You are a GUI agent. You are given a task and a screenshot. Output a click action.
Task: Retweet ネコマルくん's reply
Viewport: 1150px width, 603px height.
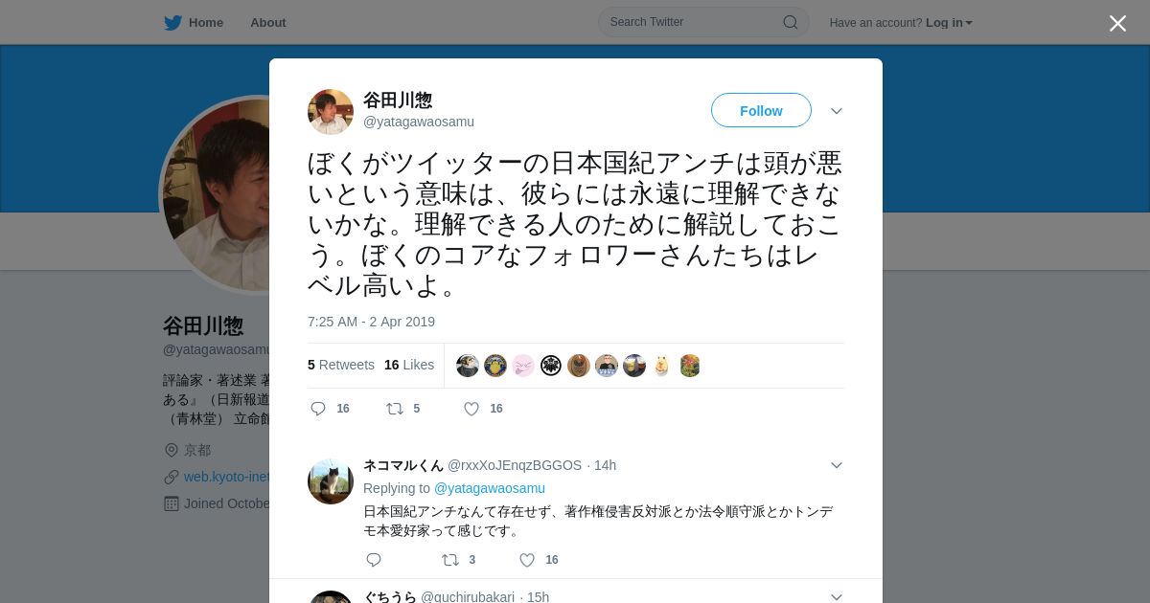coord(450,560)
